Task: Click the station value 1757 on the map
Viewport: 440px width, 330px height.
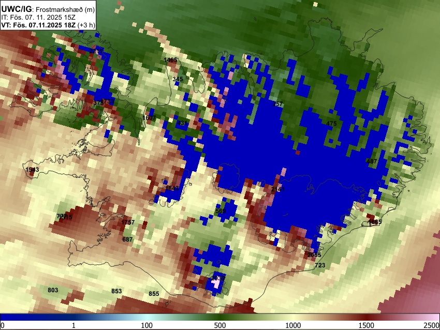Action: click(x=128, y=222)
